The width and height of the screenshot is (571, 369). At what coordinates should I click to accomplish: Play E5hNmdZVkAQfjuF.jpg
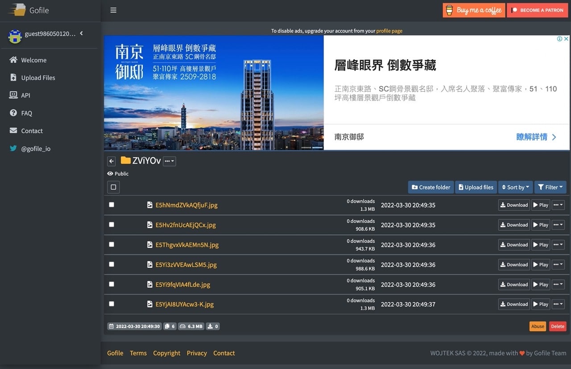pyautogui.click(x=541, y=205)
